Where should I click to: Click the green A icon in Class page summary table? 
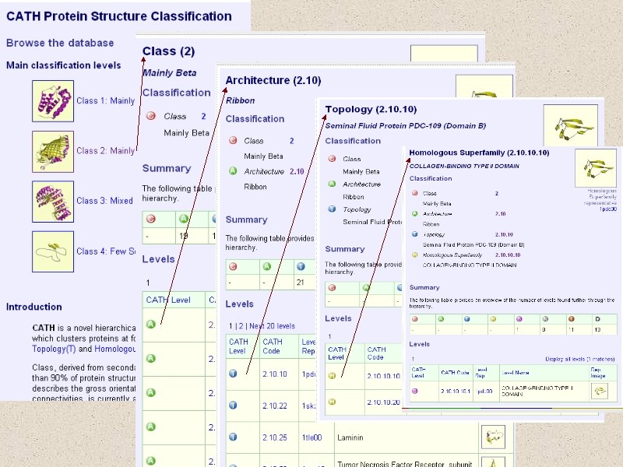[x=184, y=219]
